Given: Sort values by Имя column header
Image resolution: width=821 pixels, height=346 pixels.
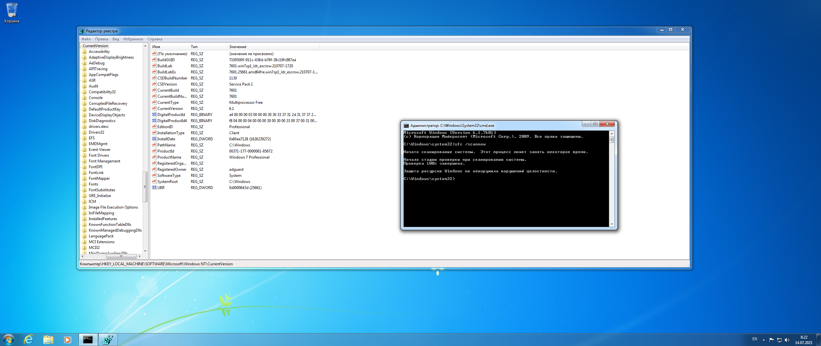Looking at the screenshot, I should [169, 47].
